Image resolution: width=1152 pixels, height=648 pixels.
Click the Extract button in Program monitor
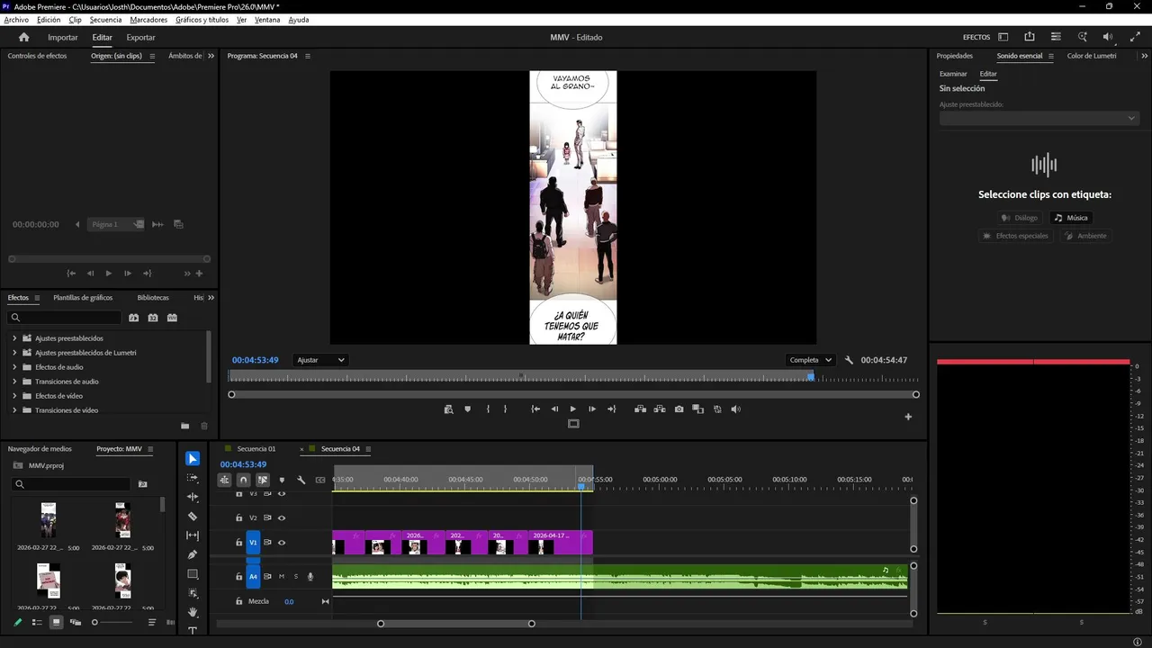click(x=660, y=409)
